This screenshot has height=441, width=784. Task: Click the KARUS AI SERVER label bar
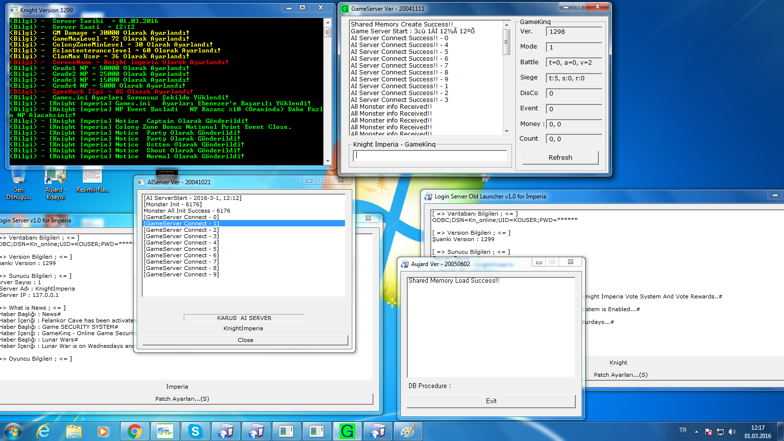click(244, 318)
